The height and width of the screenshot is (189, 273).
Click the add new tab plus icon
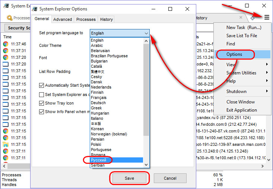[x=253, y=18]
